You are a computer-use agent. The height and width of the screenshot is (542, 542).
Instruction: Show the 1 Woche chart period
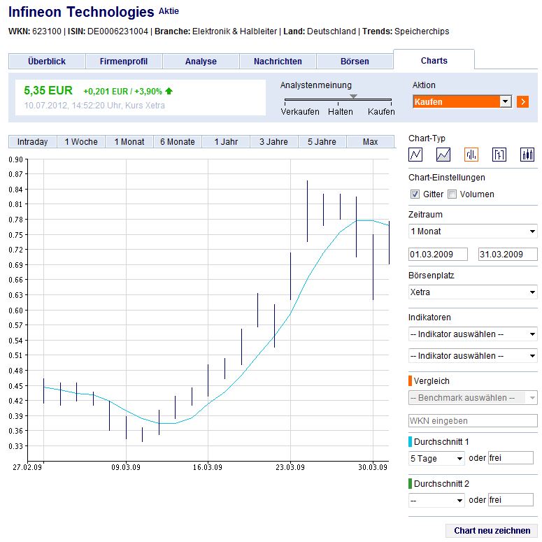81,142
